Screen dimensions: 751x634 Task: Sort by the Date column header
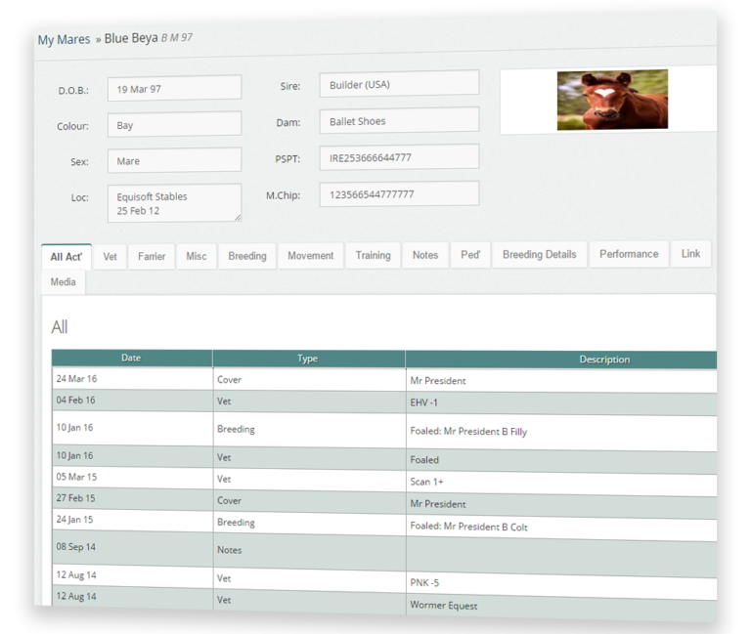pyautogui.click(x=132, y=358)
